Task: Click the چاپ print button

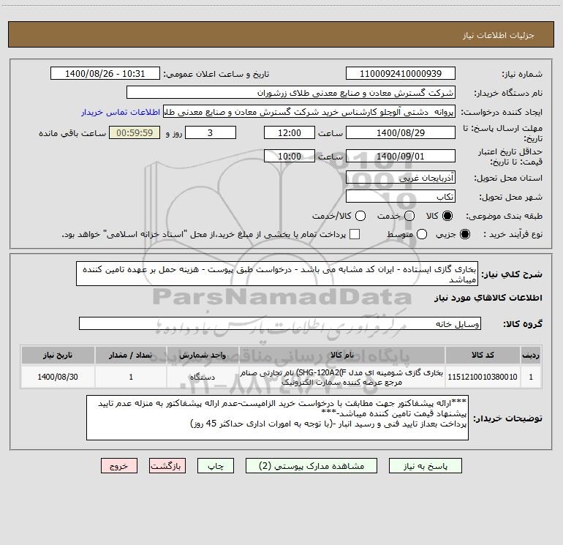Action: [216, 466]
